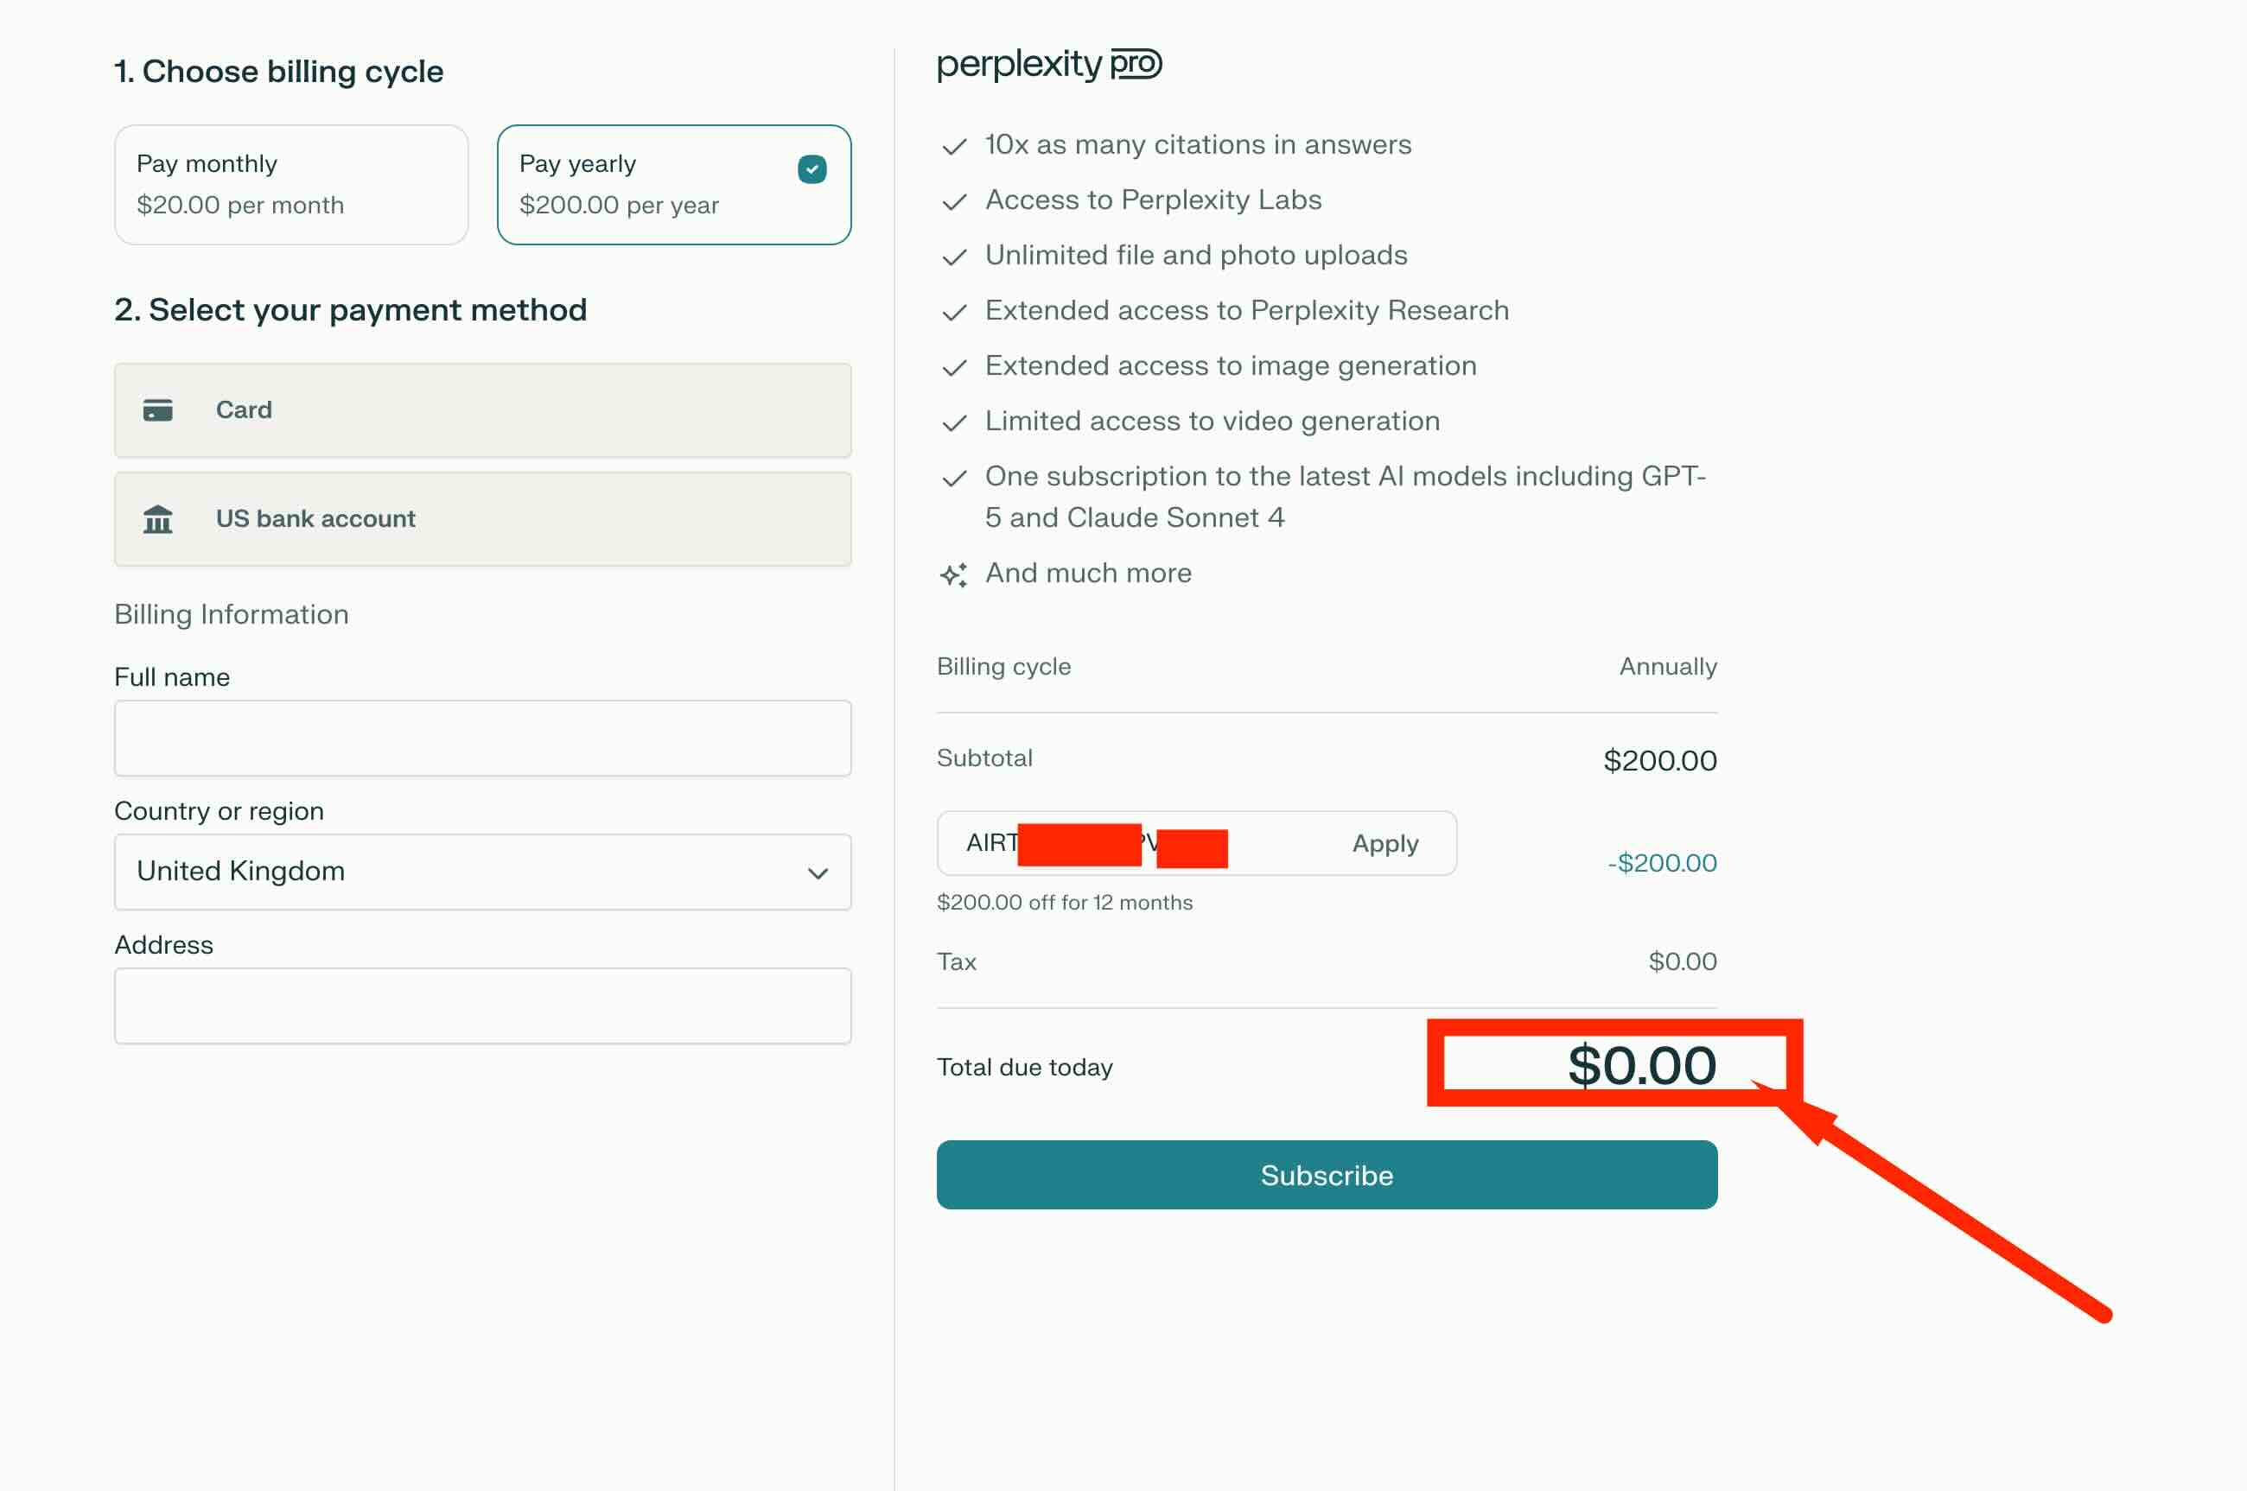Choose US bank account payment method
Image resolution: width=2247 pixels, height=1491 pixels.
(x=482, y=519)
